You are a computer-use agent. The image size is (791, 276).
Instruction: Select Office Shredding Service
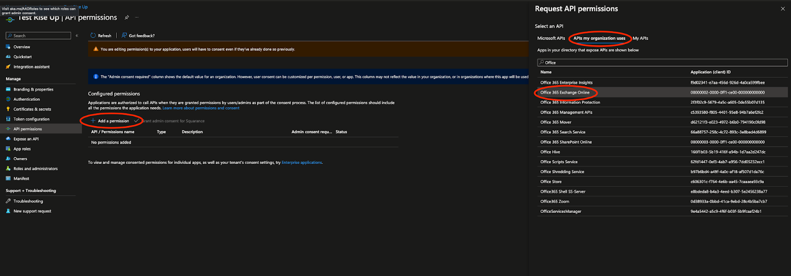[662, 171]
